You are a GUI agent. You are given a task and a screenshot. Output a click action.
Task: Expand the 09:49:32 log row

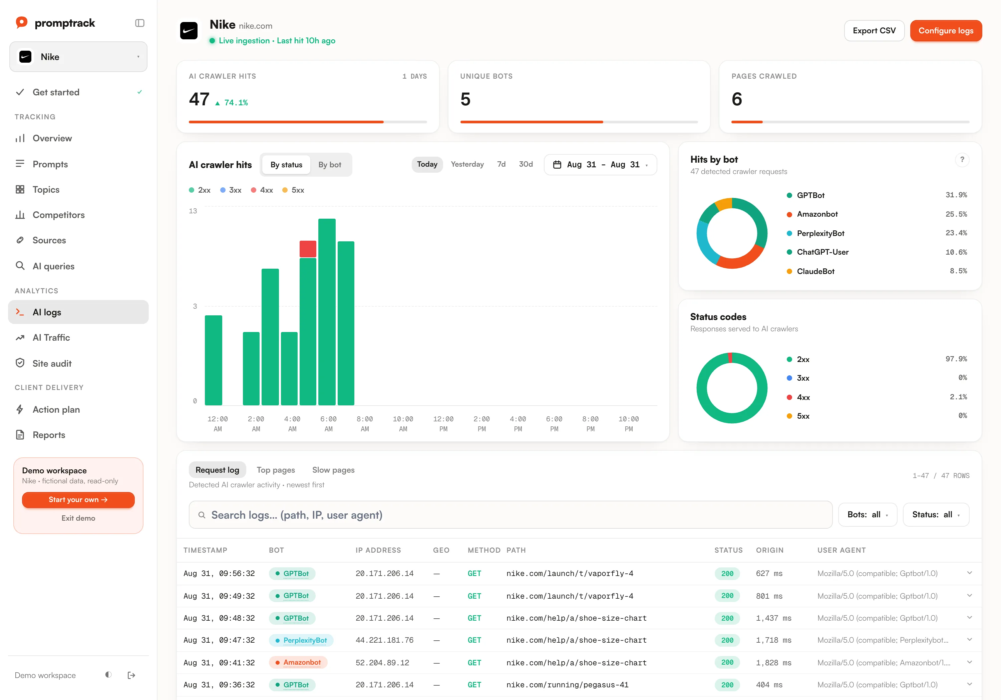click(x=970, y=595)
